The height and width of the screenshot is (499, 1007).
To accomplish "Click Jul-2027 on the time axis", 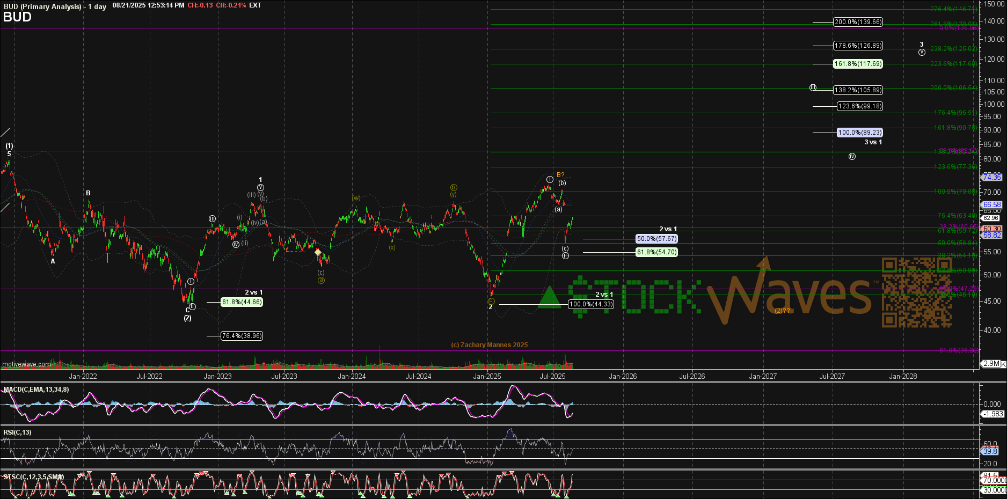I will tap(831, 376).
